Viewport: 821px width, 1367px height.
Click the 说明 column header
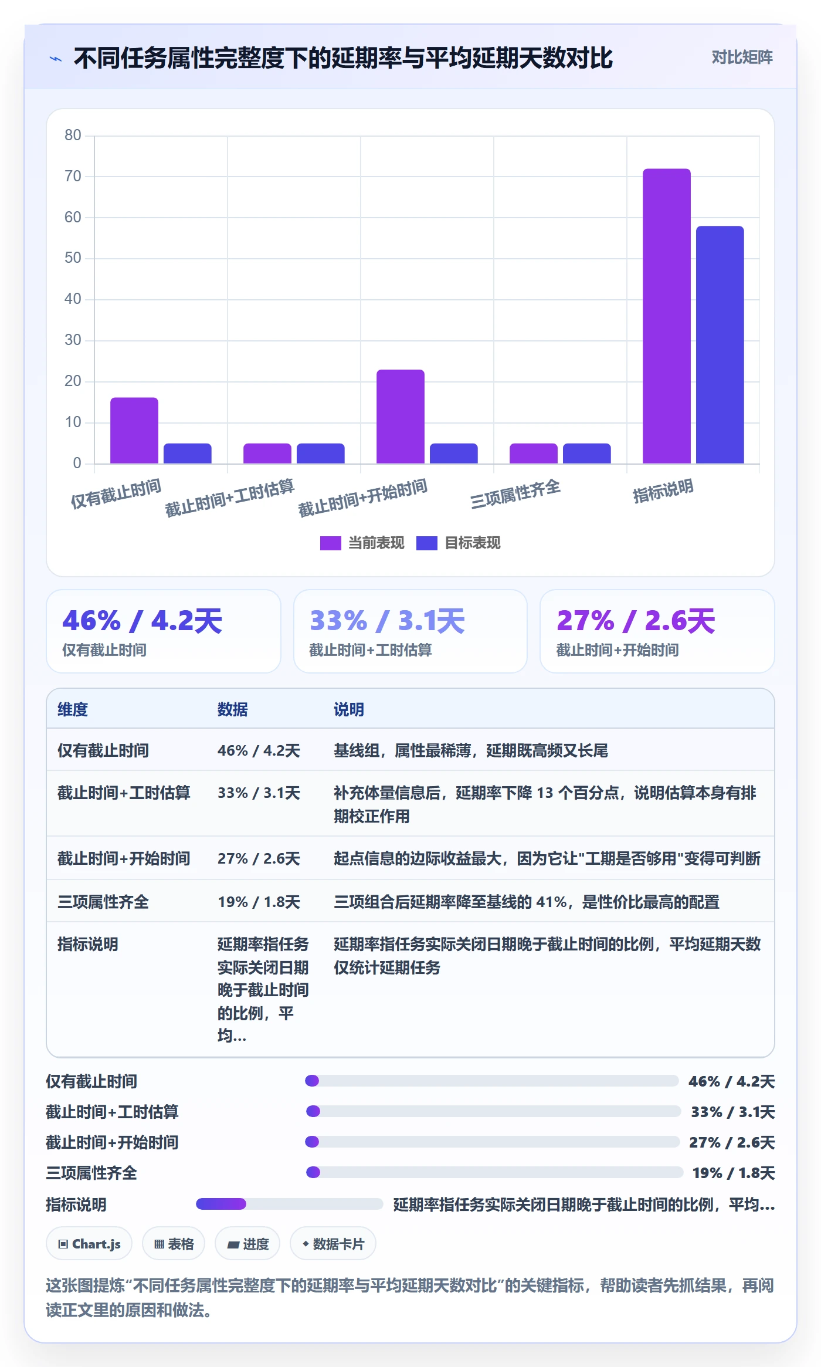349,709
